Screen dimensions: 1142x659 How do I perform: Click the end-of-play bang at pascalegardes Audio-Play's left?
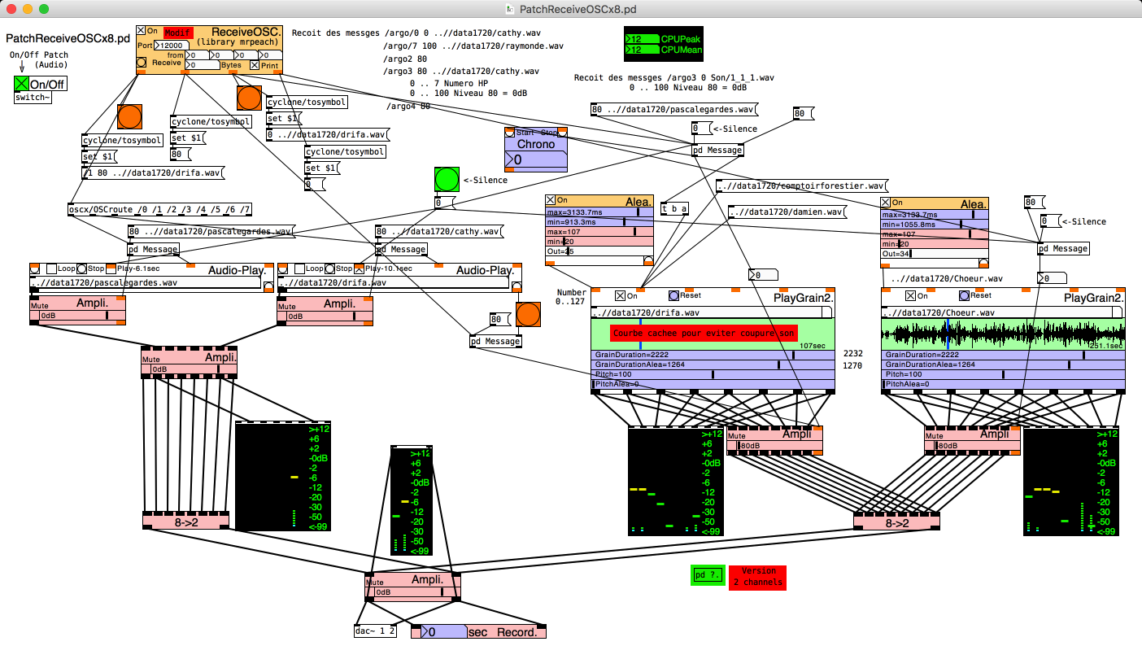(x=35, y=268)
